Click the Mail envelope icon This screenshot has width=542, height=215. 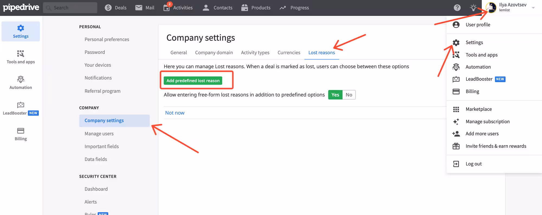[x=139, y=8]
